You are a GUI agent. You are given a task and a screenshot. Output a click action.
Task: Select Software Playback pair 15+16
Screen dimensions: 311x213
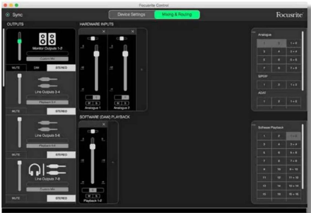[293, 194]
